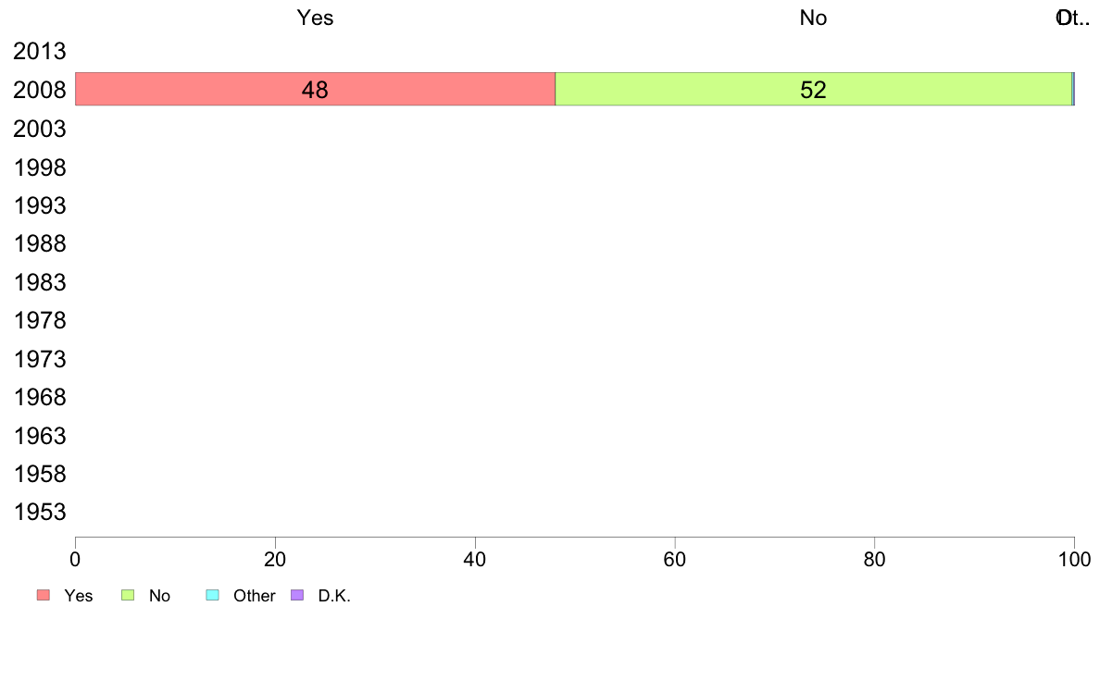The width and height of the screenshot is (1100, 681).
Task: Click the purple D.K. legend swatch
Action: [297, 595]
